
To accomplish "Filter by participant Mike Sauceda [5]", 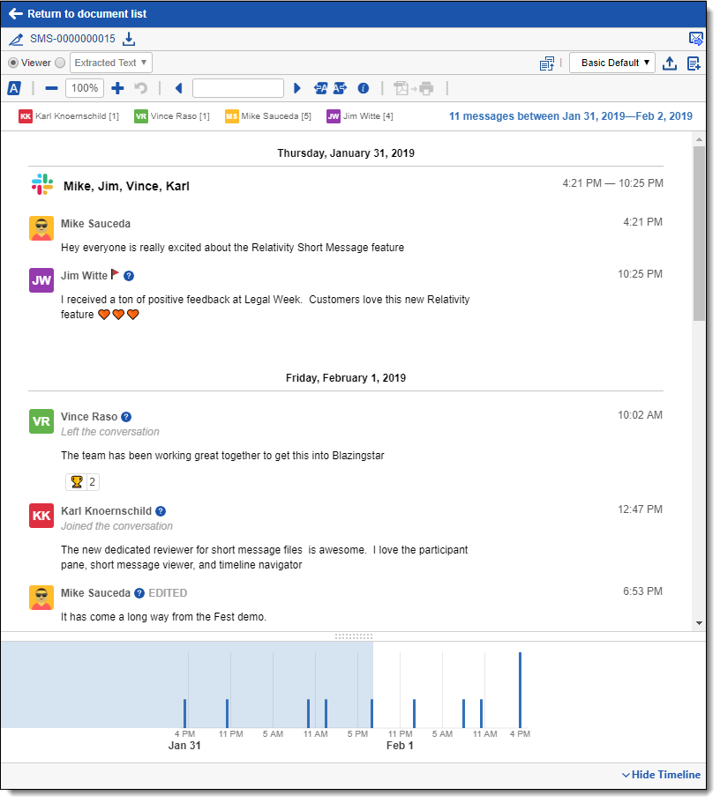I will [x=268, y=116].
